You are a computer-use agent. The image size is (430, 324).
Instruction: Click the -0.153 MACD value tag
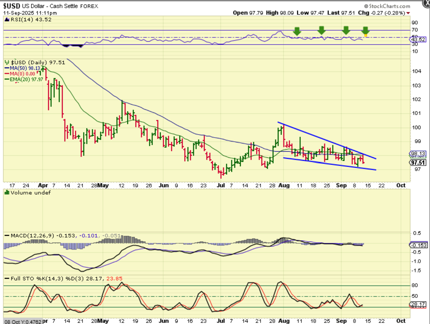417,245
